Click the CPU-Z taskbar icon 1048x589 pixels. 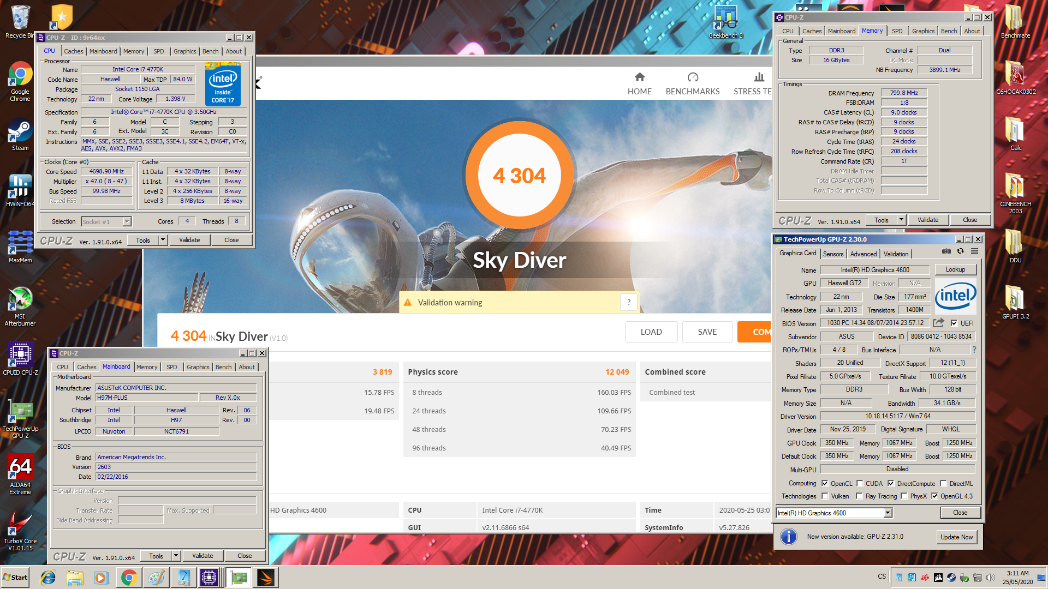click(209, 578)
